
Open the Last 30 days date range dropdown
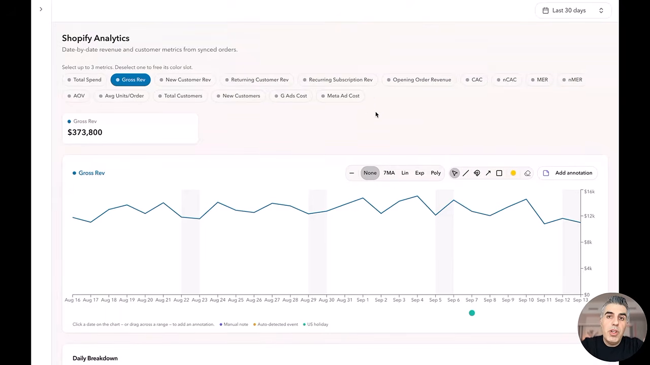pyautogui.click(x=573, y=10)
